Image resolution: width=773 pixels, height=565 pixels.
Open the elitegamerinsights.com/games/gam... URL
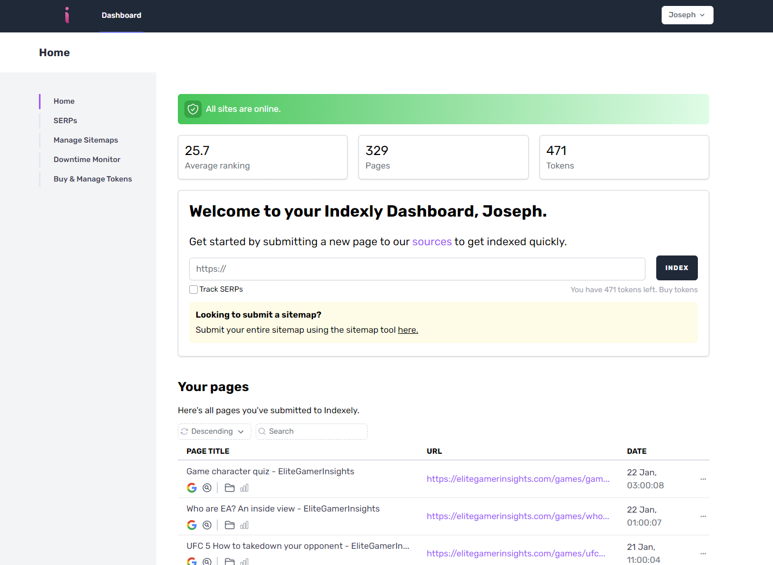click(x=518, y=479)
